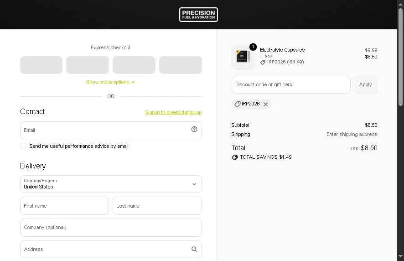
Task: Click the '1 box' variant text
Action: [x=266, y=56]
